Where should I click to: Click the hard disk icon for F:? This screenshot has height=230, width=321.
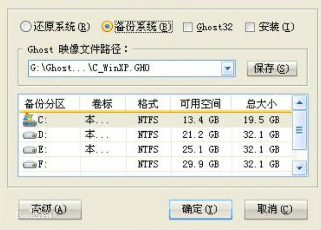pyautogui.click(x=30, y=164)
